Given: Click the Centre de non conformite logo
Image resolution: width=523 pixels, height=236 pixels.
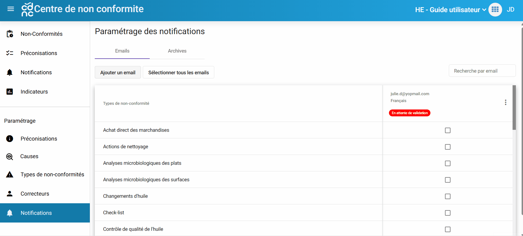Looking at the screenshot, I should click(27, 10).
